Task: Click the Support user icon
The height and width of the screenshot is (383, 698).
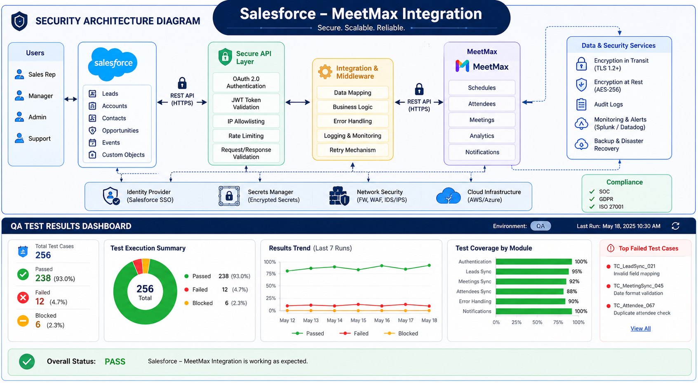Action: tap(19, 139)
